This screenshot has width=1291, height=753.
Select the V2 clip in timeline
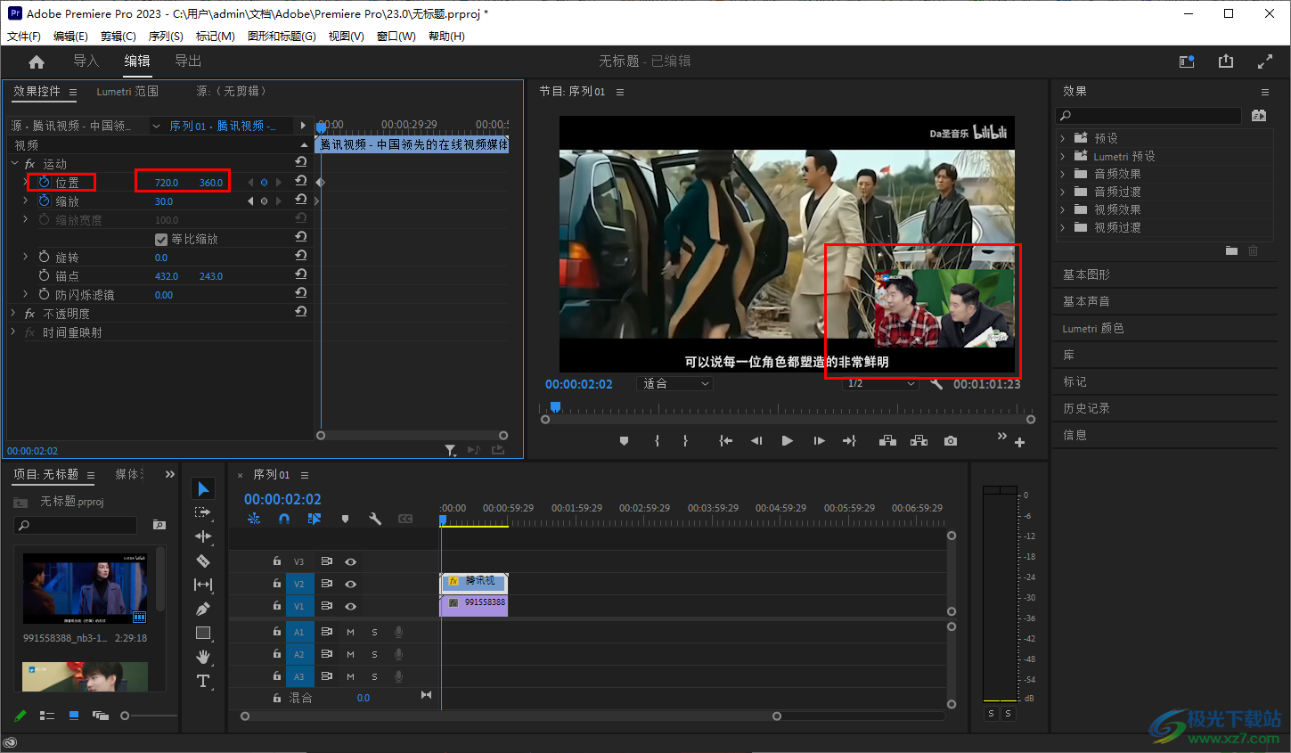[474, 582]
